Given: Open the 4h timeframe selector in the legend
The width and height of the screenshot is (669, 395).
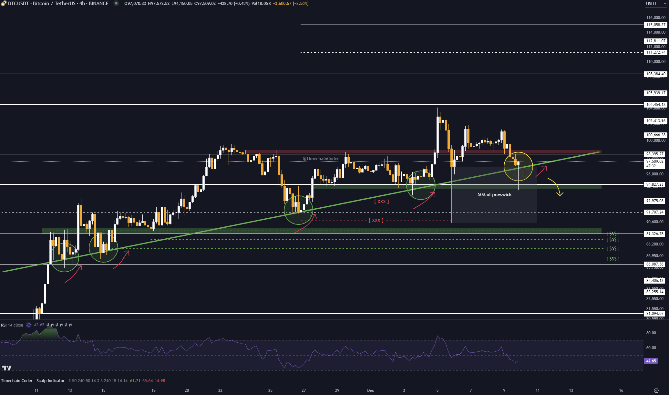Looking at the screenshot, I should (x=82, y=4).
